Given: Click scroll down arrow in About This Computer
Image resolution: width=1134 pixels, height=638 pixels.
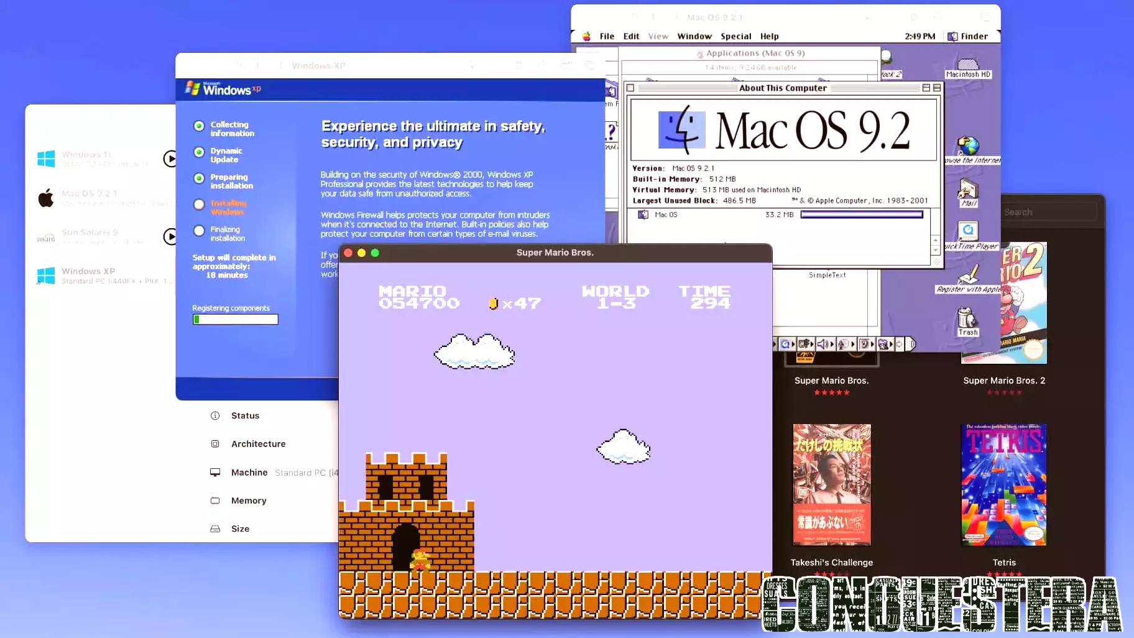Looking at the screenshot, I should point(935,251).
